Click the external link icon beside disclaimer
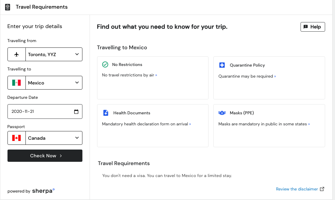This screenshot has height=200, width=335. pos(322,189)
